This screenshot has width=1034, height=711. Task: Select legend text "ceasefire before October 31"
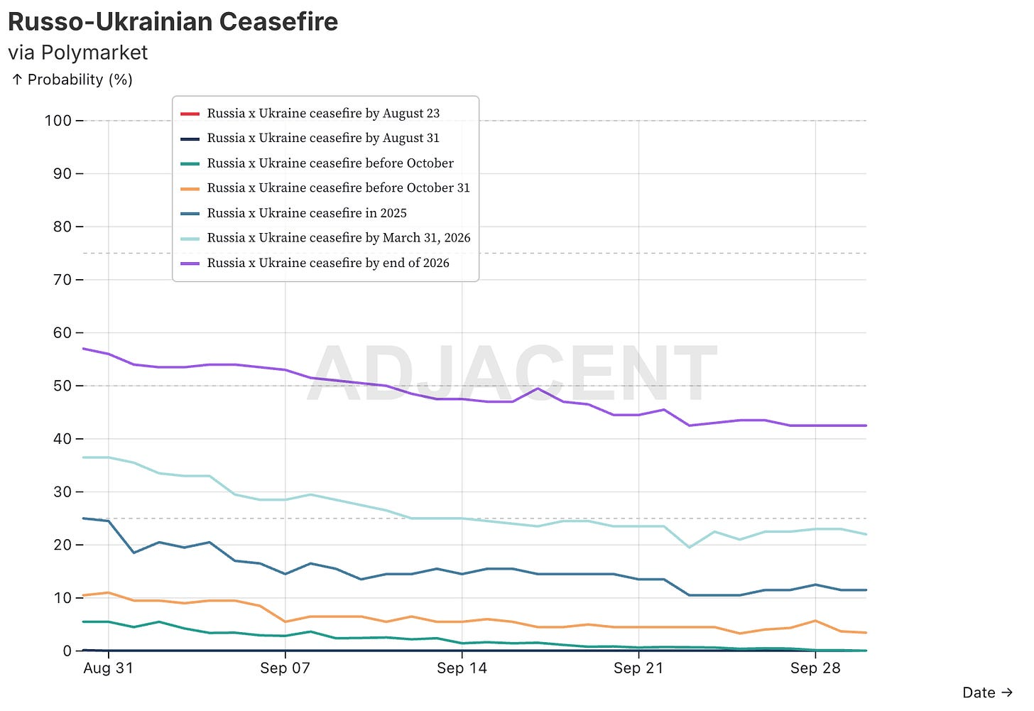pos(338,188)
